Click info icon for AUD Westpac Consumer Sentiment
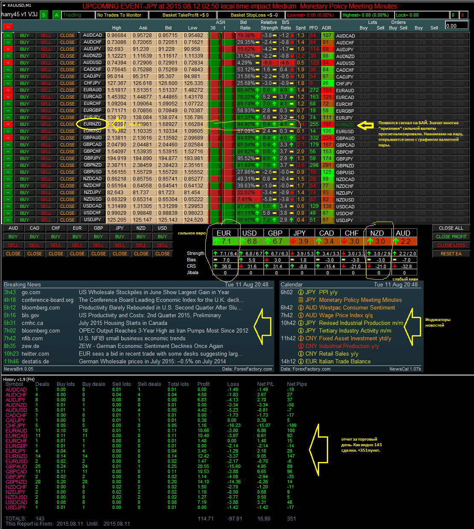 coord(301,308)
